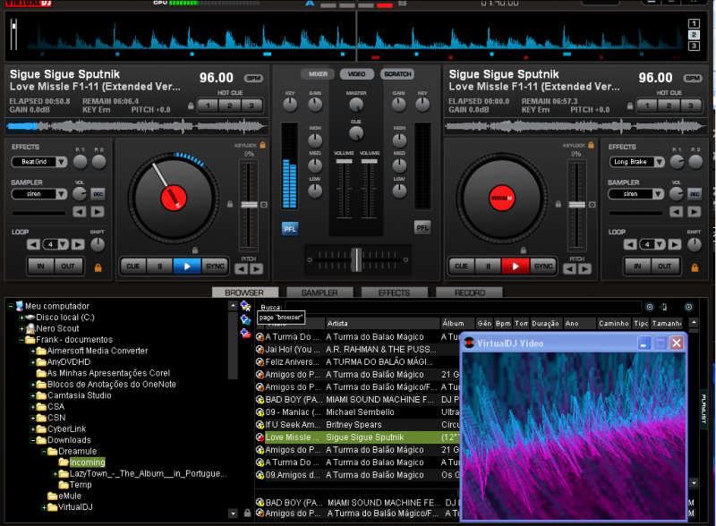The width and height of the screenshot is (716, 526).
Task: Play previous sample in left deck sampler
Action: 80,212
